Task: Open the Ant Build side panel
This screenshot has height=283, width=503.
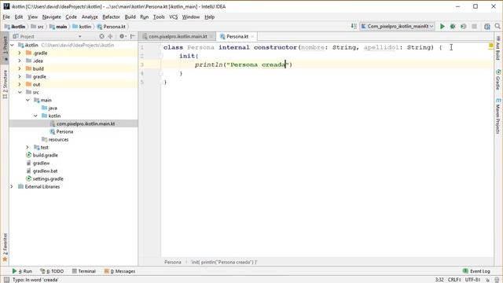Action: pos(497,48)
